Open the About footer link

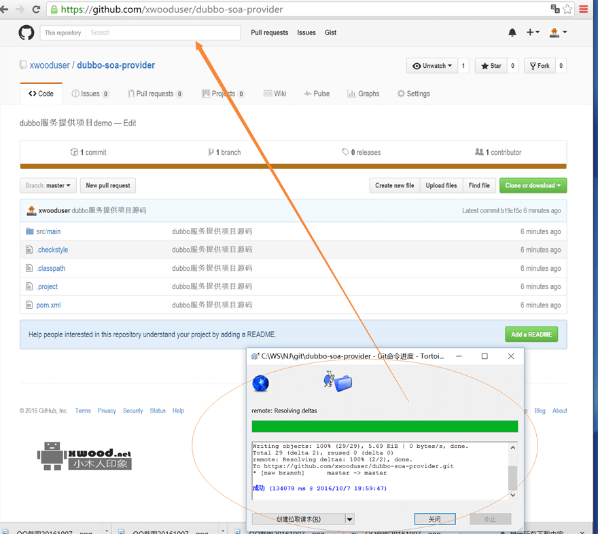coord(559,411)
